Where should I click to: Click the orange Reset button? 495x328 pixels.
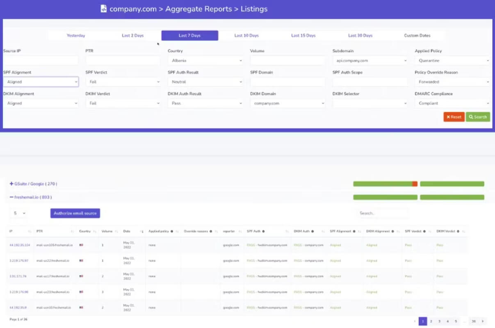(454, 117)
